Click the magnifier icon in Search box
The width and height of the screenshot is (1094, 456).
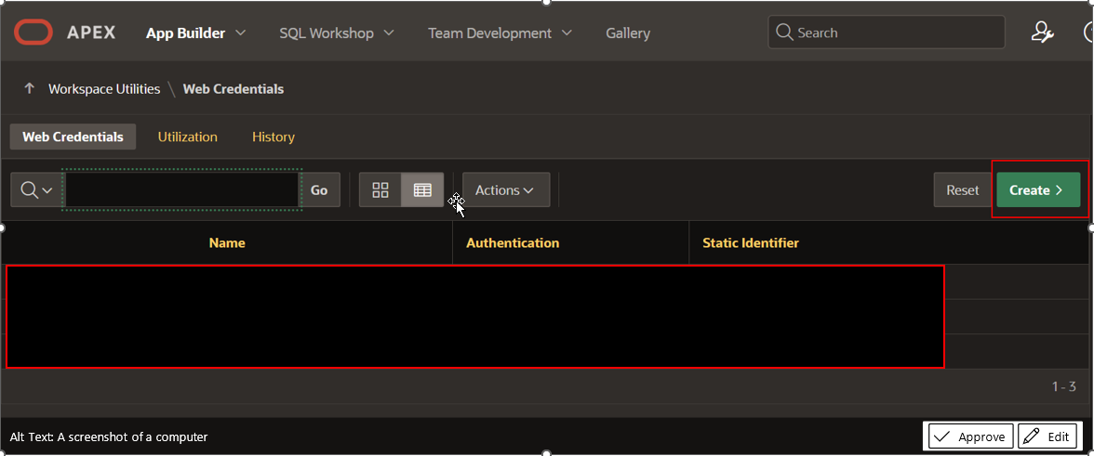784,33
